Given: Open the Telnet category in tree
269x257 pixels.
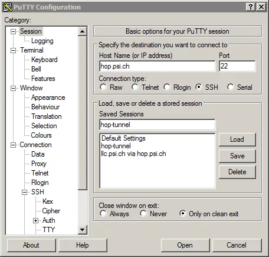Looking at the screenshot, I should pos(40,173).
